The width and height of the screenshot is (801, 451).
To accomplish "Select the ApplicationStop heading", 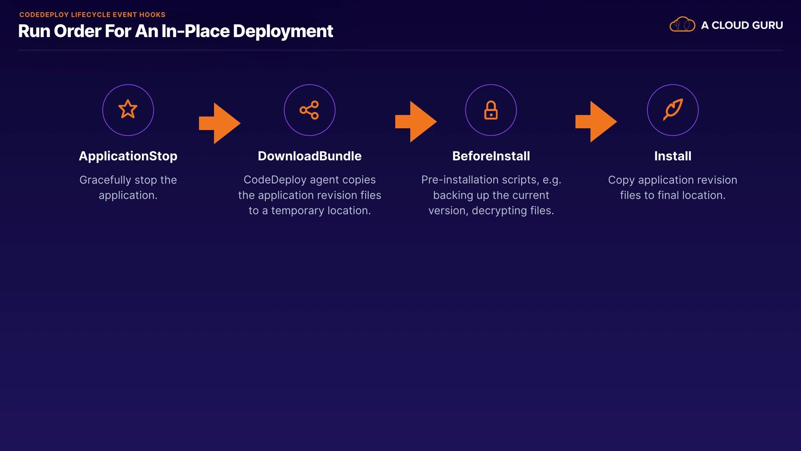I will (x=128, y=156).
